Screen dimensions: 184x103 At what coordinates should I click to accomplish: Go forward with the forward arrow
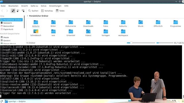click(7, 11)
